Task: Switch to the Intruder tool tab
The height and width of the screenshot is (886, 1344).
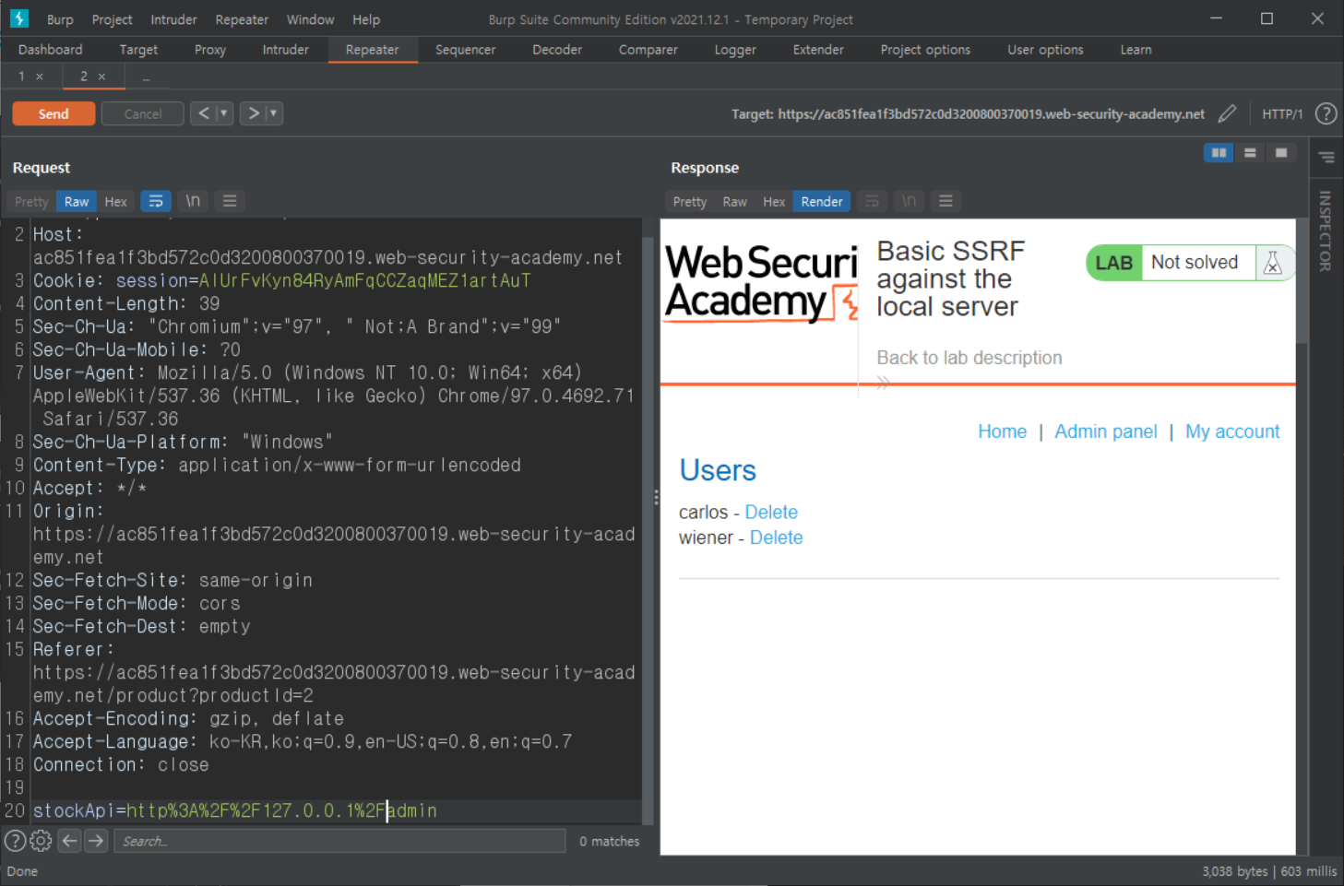Action: pos(286,50)
